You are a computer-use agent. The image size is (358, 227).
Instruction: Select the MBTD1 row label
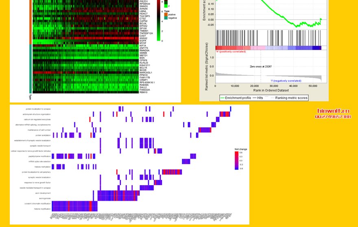(144, 55)
